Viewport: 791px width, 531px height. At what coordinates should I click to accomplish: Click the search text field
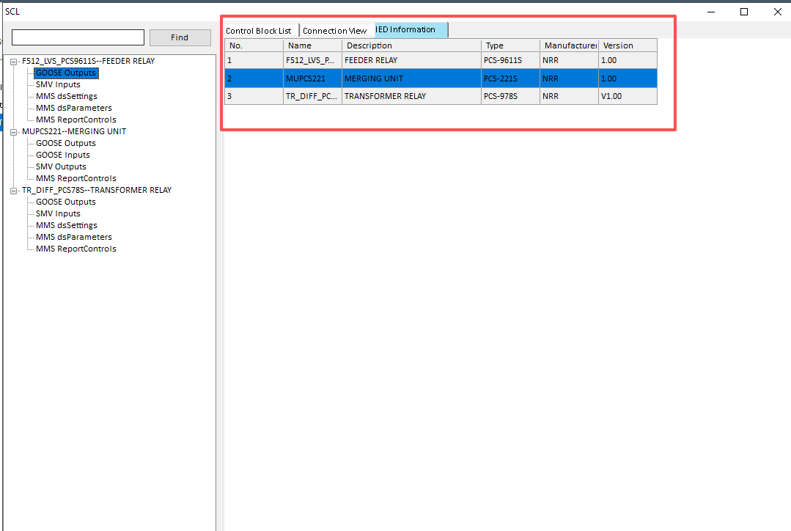pos(77,37)
